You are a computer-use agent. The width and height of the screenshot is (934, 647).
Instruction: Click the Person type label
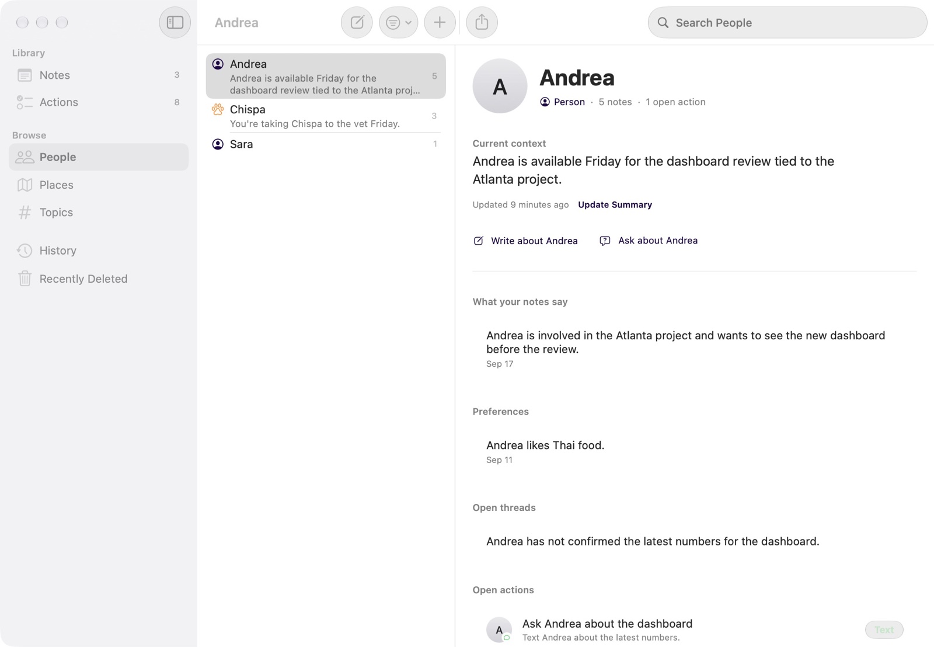563,102
